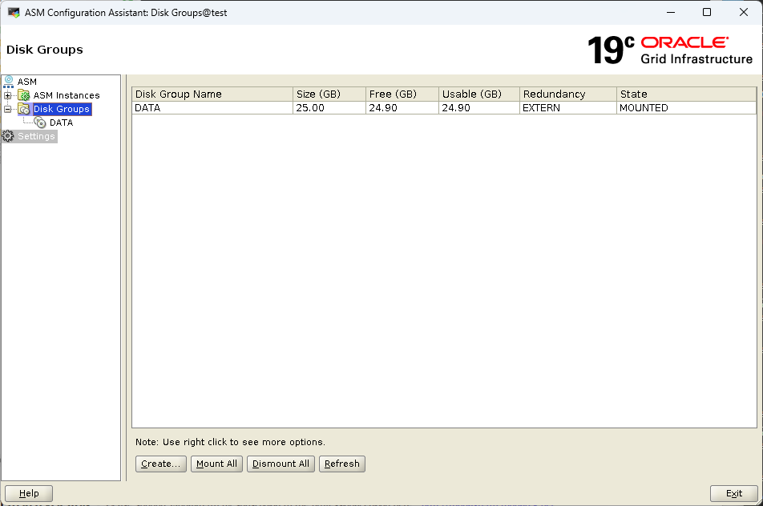This screenshot has width=763, height=506.
Task: Exit the ASM Configuration Assistant
Action: coord(734,493)
